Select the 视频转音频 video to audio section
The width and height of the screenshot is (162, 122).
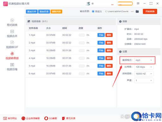point(12,56)
